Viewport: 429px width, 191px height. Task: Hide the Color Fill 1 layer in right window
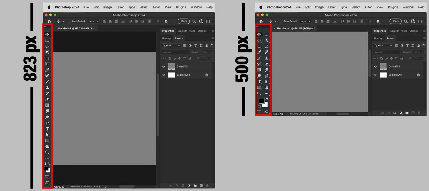(x=376, y=67)
